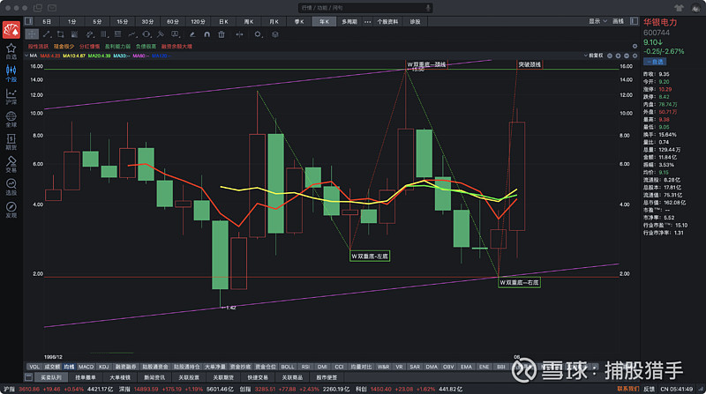Click the 股性活跃 tag above the chart
This screenshot has width=706, height=394.
(38, 47)
